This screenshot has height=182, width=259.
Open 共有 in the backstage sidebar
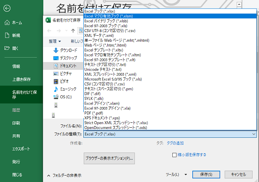(x=16, y=136)
